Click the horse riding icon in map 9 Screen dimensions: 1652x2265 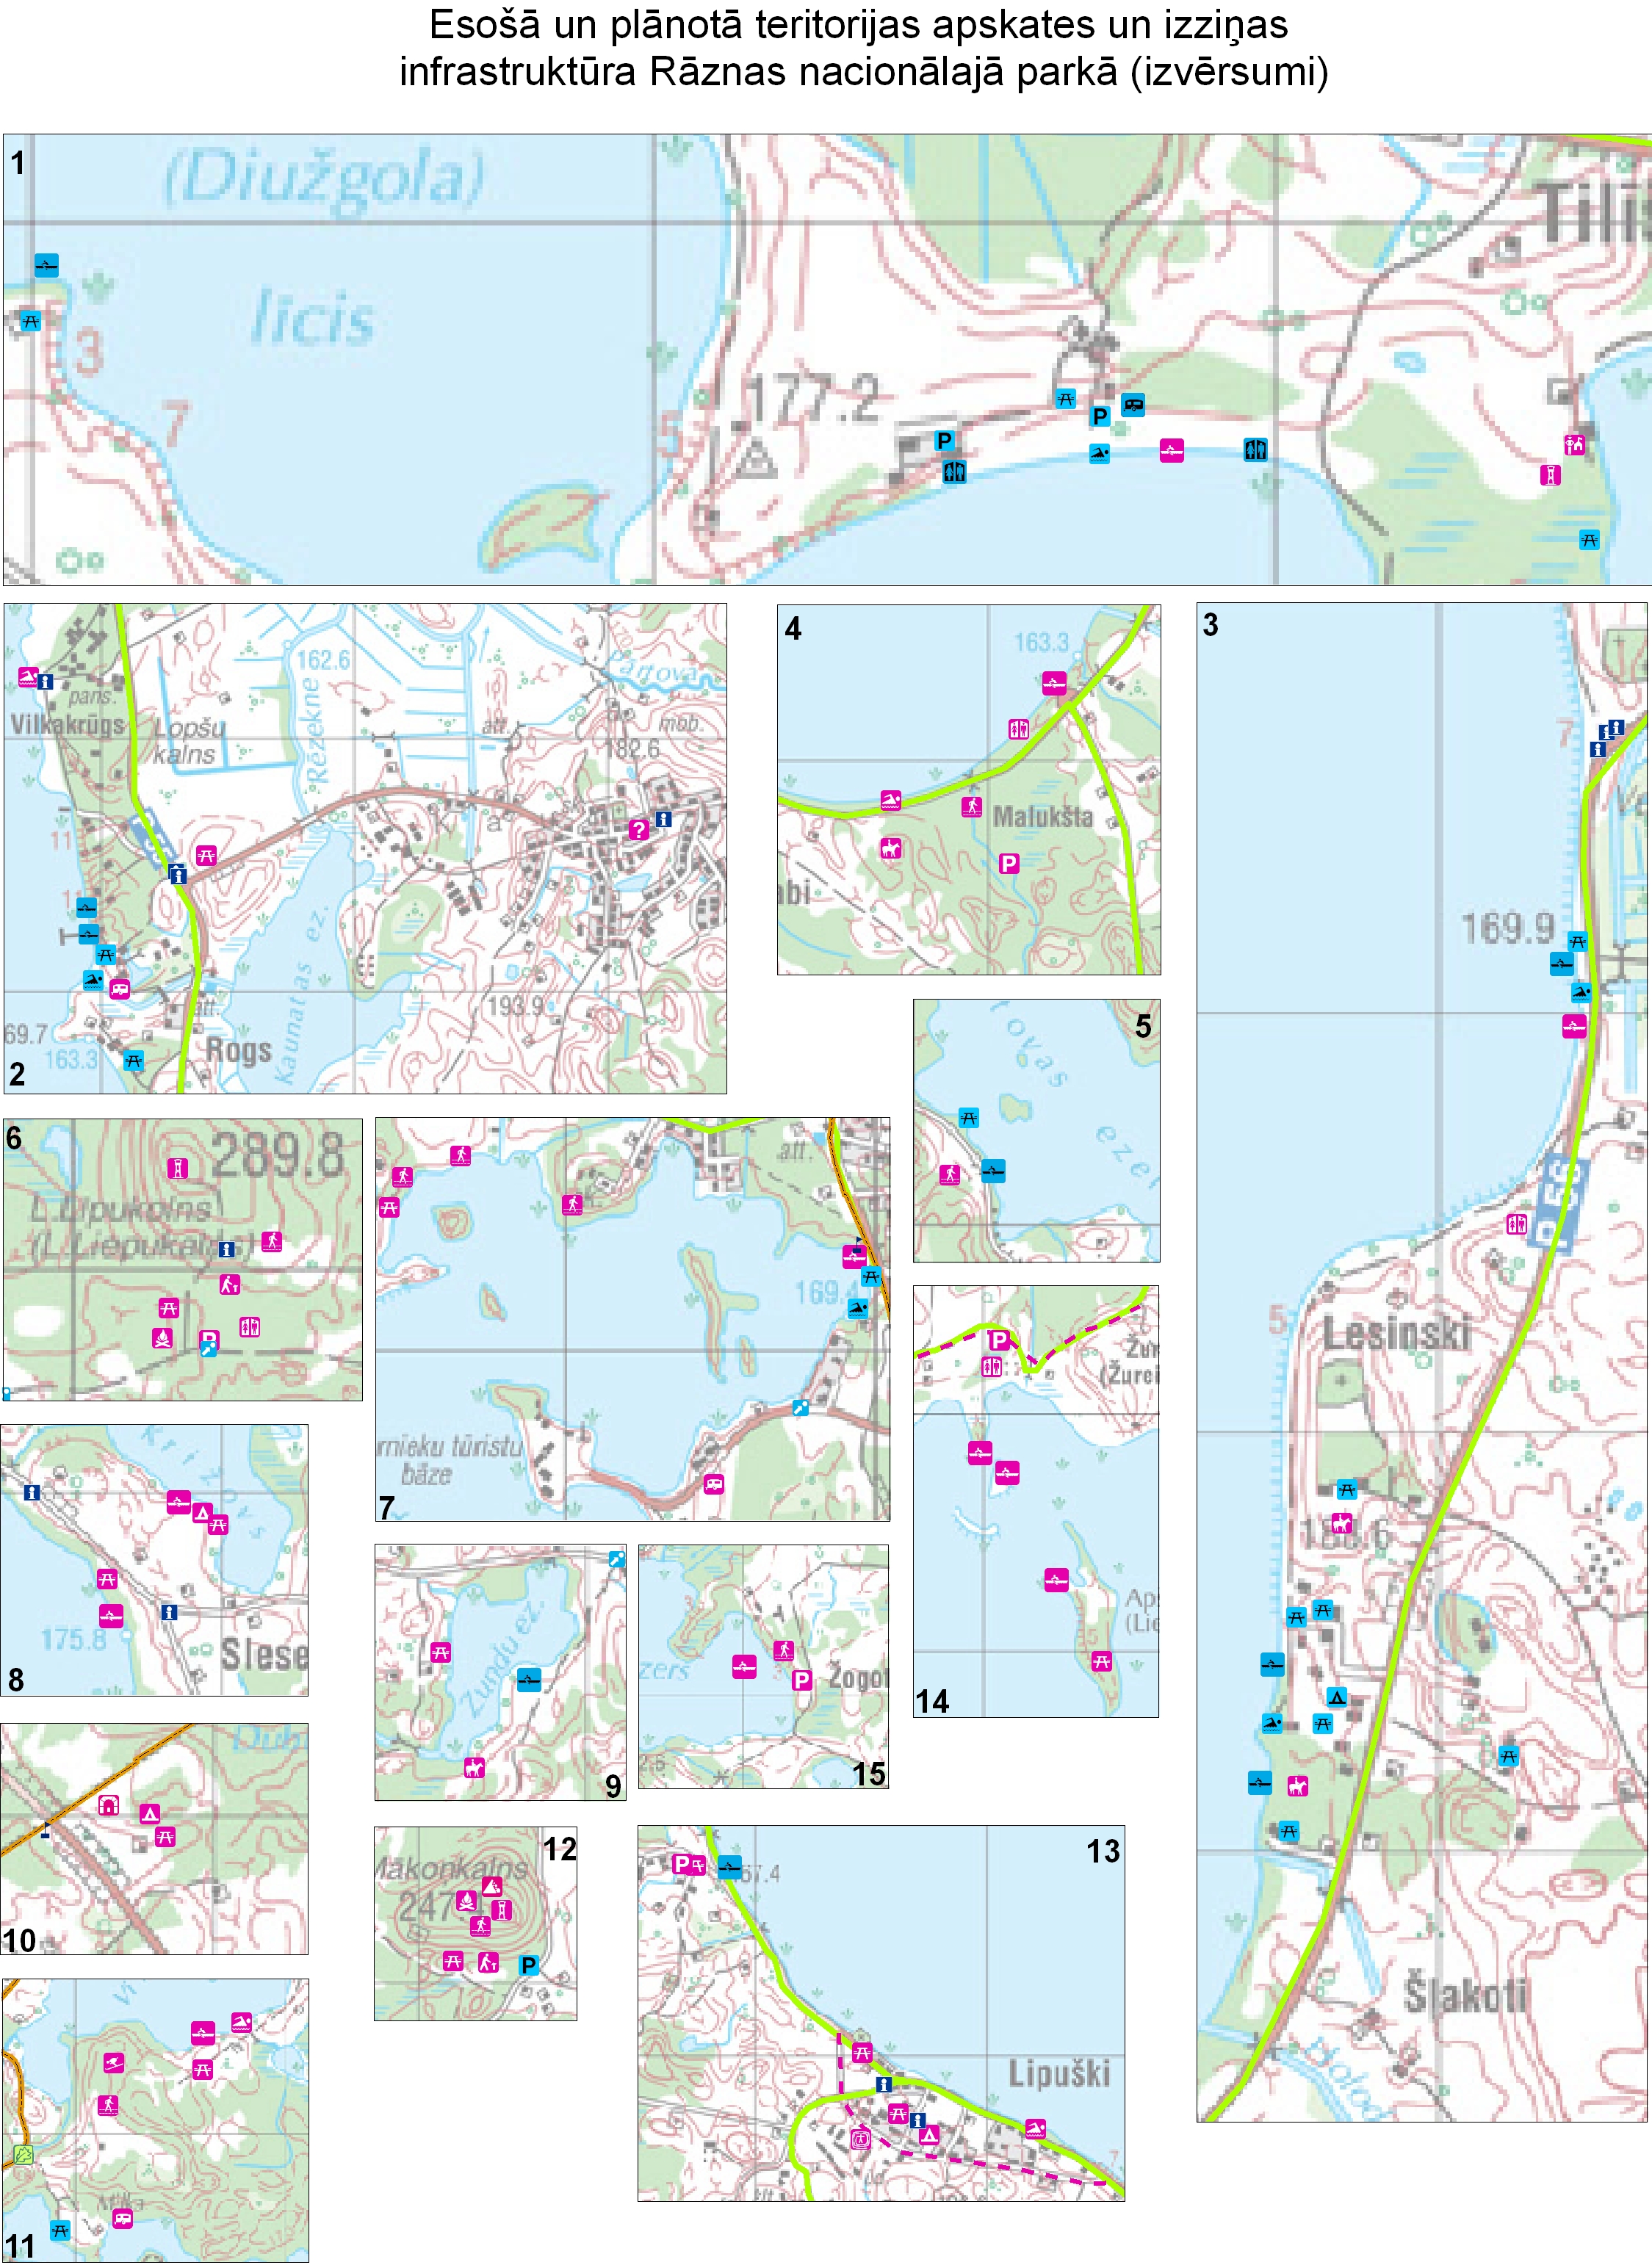click(x=474, y=1767)
